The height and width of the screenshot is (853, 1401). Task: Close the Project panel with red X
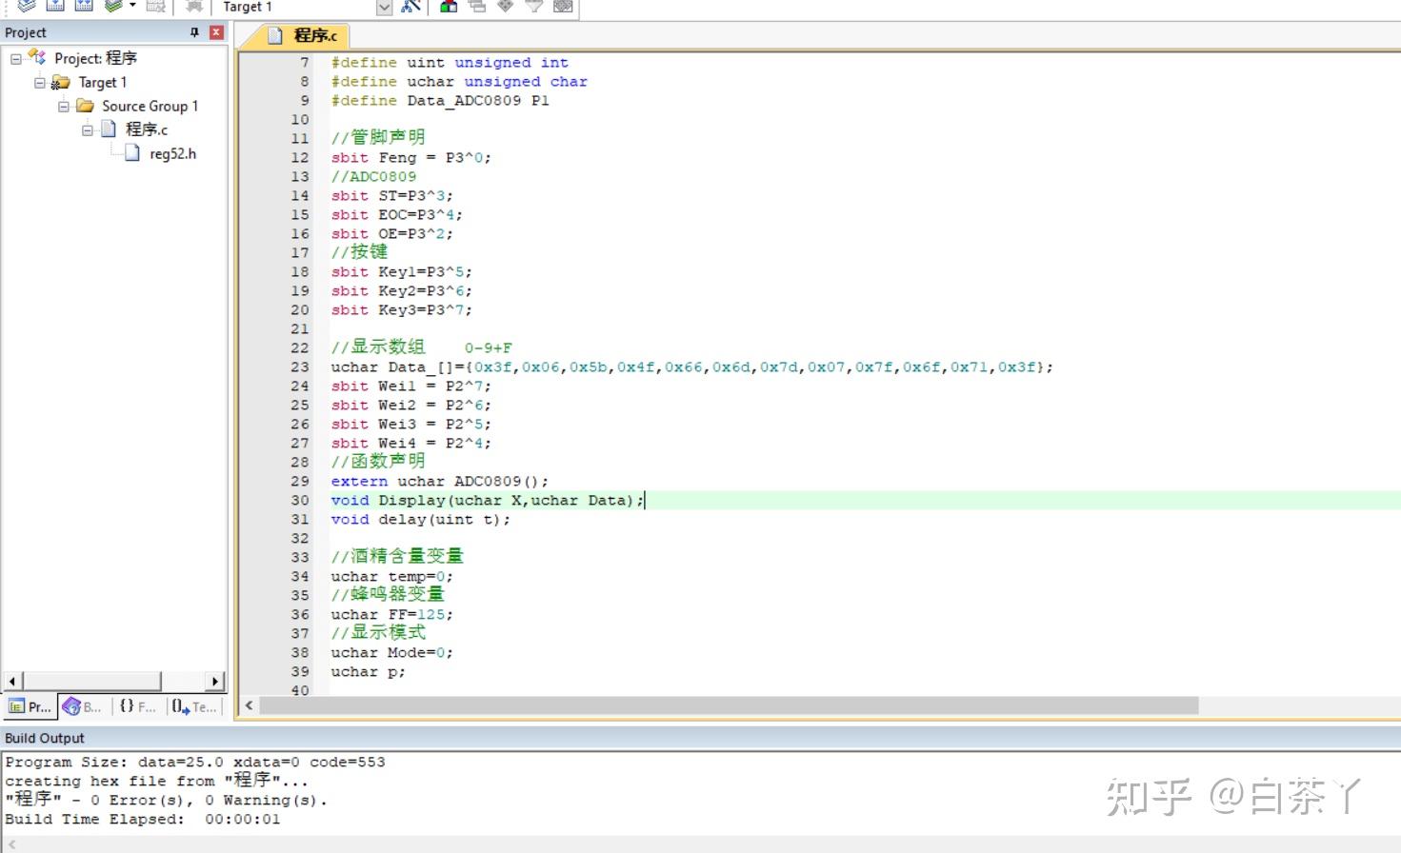216,32
